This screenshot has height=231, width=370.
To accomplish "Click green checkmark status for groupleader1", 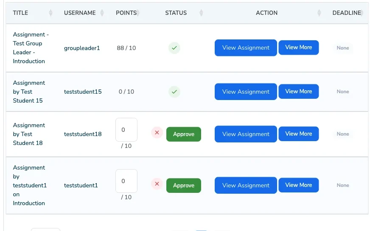I will tap(174, 48).
